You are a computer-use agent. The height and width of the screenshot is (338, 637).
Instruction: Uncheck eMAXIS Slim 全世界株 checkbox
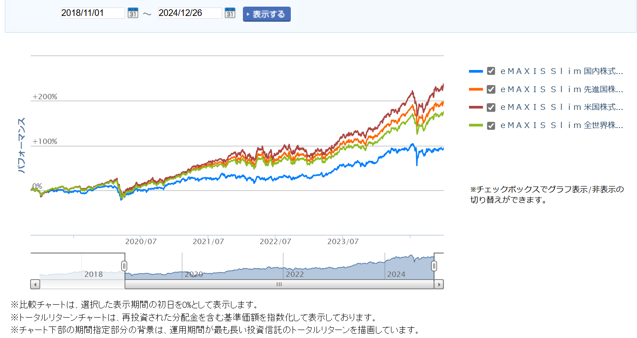[491, 125]
